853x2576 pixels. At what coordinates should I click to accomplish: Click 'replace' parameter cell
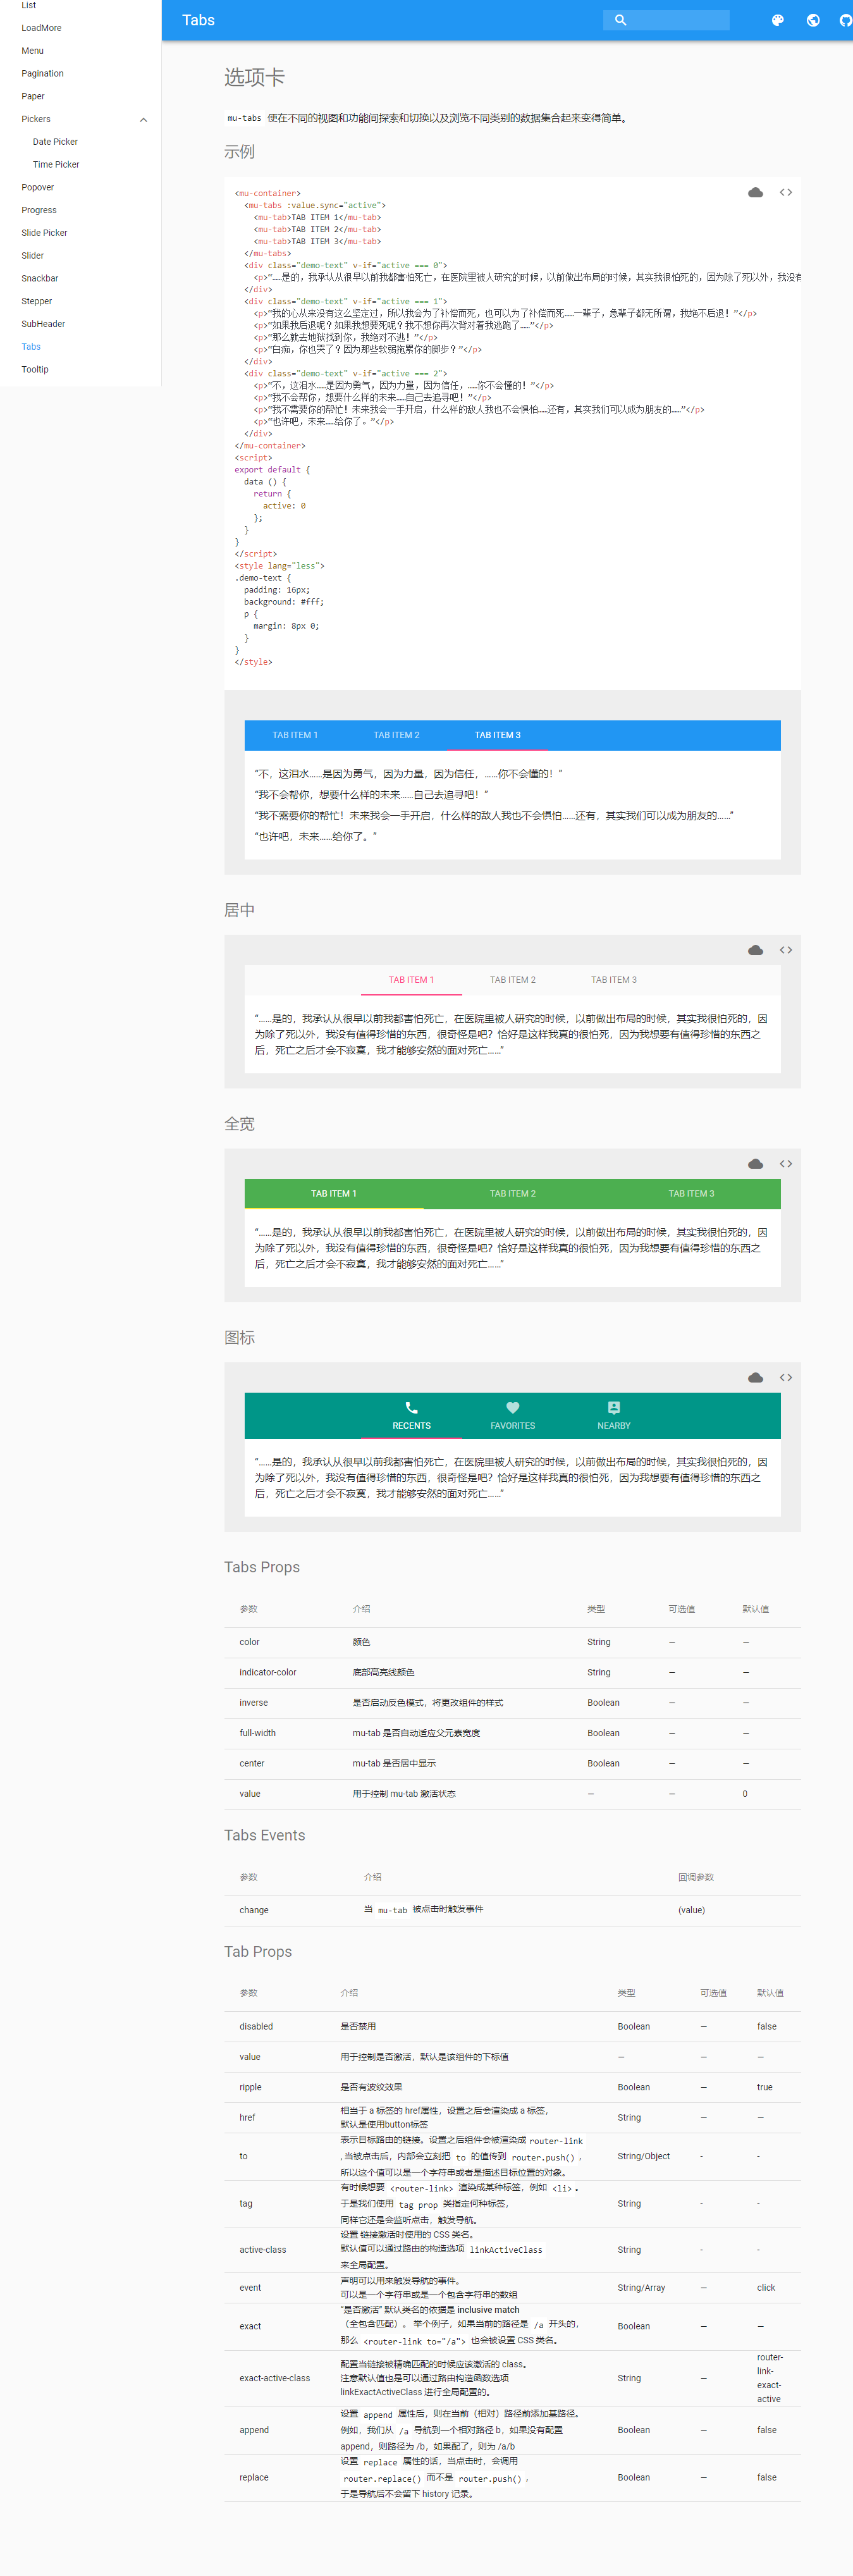click(x=254, y=2477)
